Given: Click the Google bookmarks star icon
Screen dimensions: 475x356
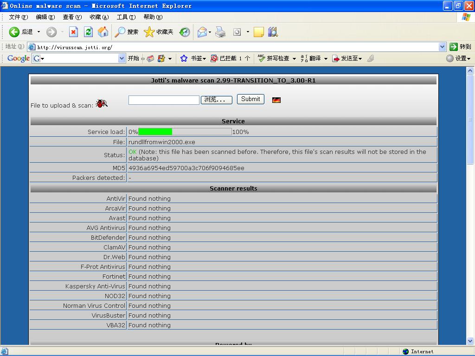Looking at the screenshot, I should pos(184,58).
